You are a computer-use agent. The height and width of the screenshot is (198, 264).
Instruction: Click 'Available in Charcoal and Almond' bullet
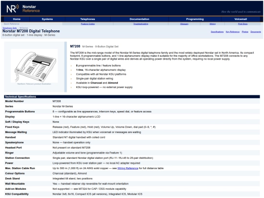pyautogui.click(x=97, y=83)
